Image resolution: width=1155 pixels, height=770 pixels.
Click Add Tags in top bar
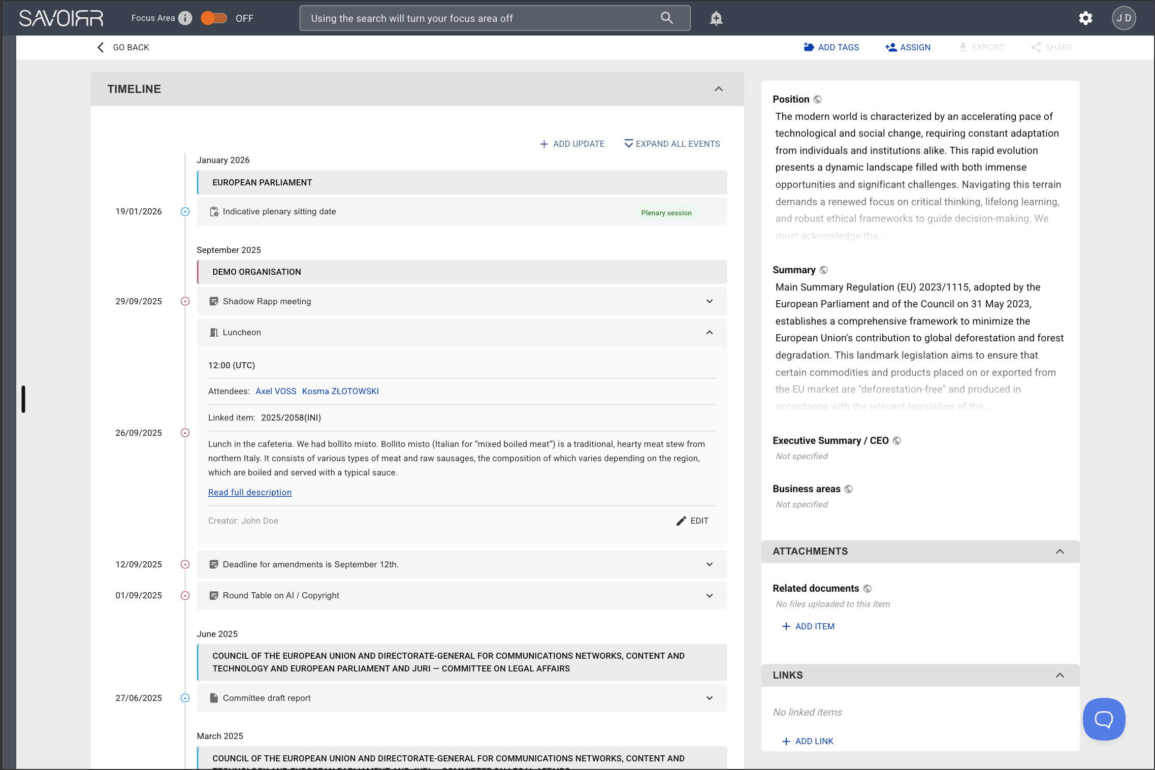point(831,47)
